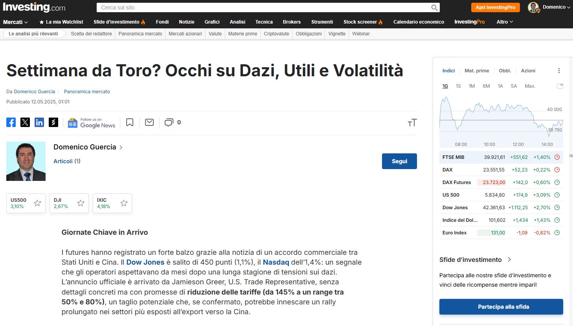The width and height of the screenshot is (573, 326).
Task: Click the clock icon in US 500 row
Action: tap(557, 195)
